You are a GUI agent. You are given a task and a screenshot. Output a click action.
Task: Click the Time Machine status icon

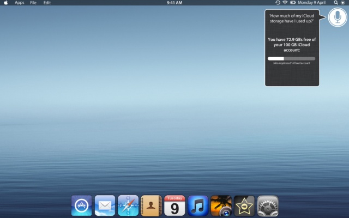click(278, 3)
